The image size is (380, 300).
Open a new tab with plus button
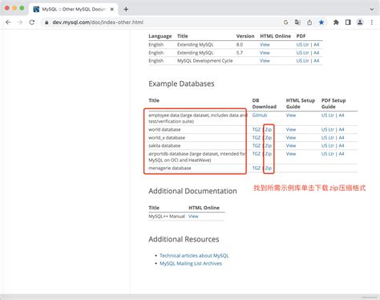coord(126,10)
